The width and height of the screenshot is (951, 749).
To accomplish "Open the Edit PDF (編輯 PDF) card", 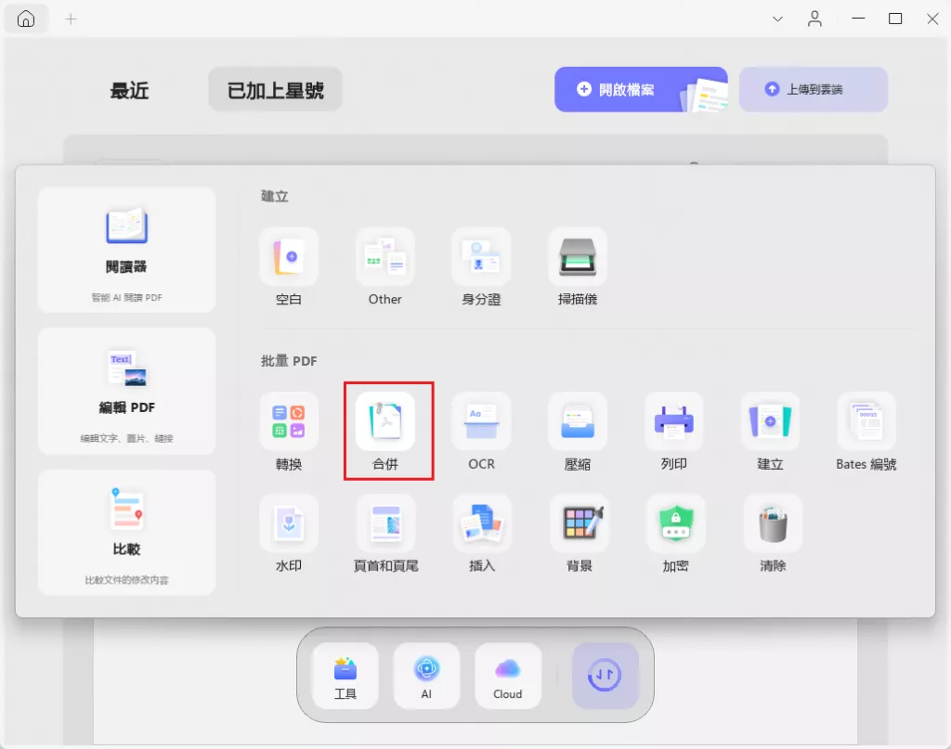I will pyautogui.click(x=126, y=391).
